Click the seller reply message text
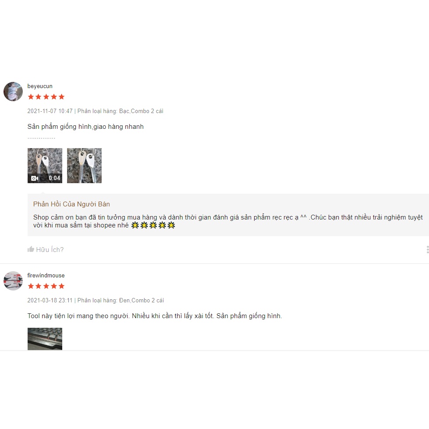Viewport: 429px width, 429px height. click(x=228, y=221)
